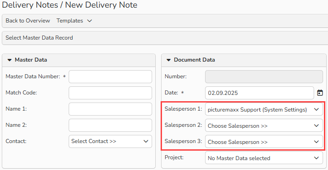Click the Salesperson 1 label
Viewport: 328px width, 170px height.
(183, 109)
